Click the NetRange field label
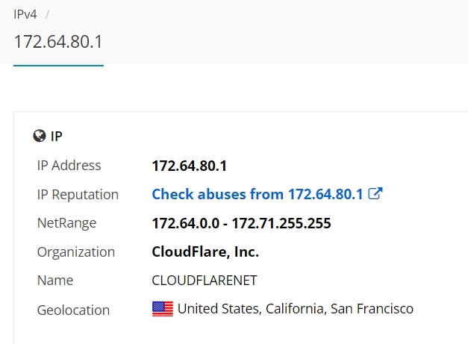The image size is (468, 344). pos(66,223)
